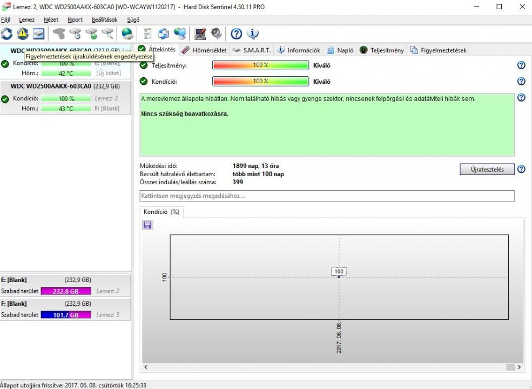Screen dimensions: 532x389
Task: Click help icon beside green status text box
Action: coord(521,98)
